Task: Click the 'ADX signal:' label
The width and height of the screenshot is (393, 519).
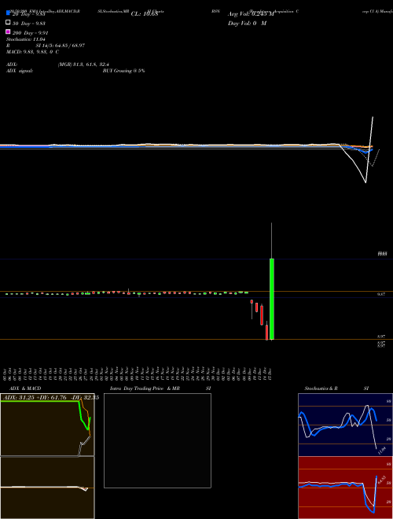Action: click(x=20, y=71)
